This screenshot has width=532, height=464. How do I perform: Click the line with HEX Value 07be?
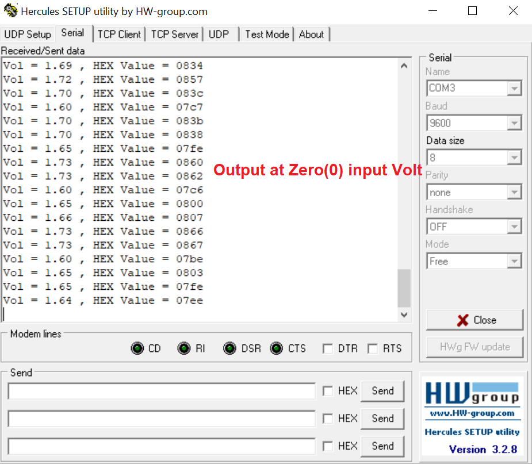tap(103, 259)
